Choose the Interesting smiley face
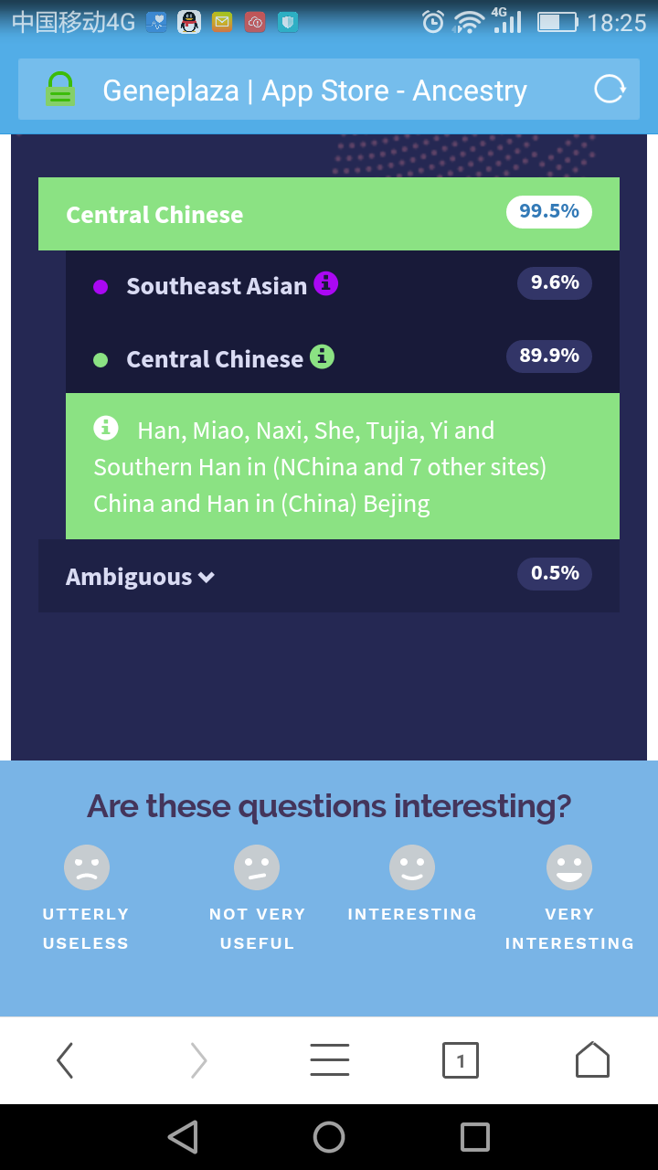This screenshot has width=658, height=1170. [x=412, y=867]
